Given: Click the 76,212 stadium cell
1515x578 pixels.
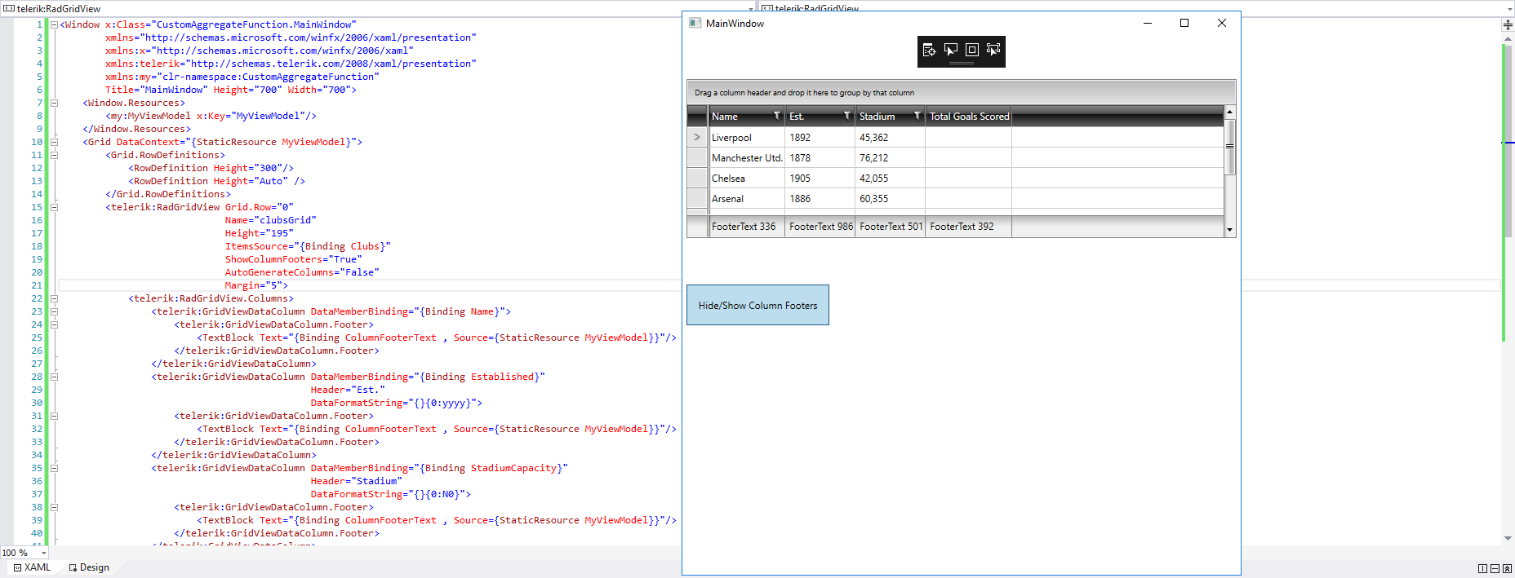Looking at the screenshot, I should pyautogui.click(x=891, y=157).
